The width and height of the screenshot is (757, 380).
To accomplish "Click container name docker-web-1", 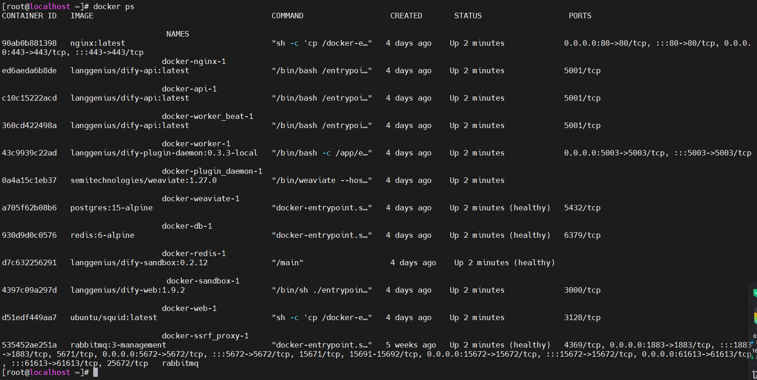I will [x=189, y=308].
